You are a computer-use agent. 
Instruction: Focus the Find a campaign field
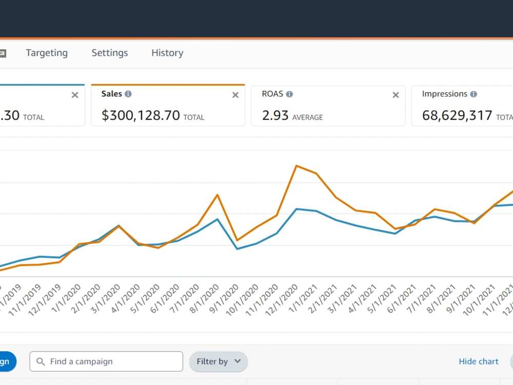point(106,361)
